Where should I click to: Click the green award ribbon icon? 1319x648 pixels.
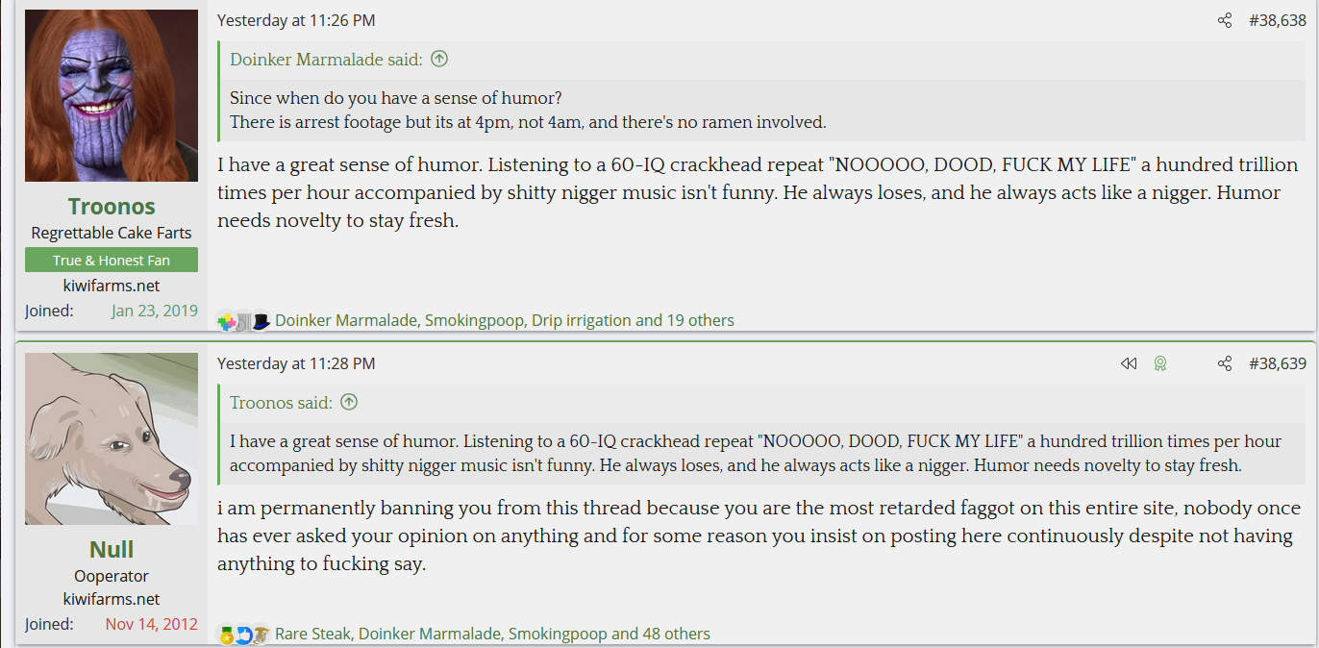1160,363
